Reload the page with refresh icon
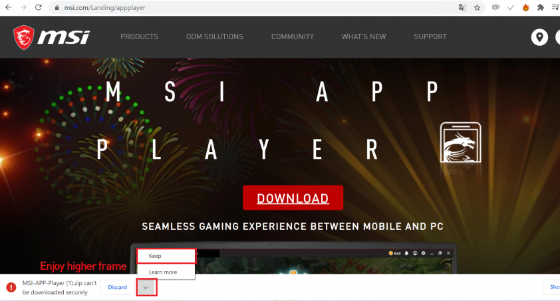The width and height of the screenshot is (560, 301). [x=38, y=7]
